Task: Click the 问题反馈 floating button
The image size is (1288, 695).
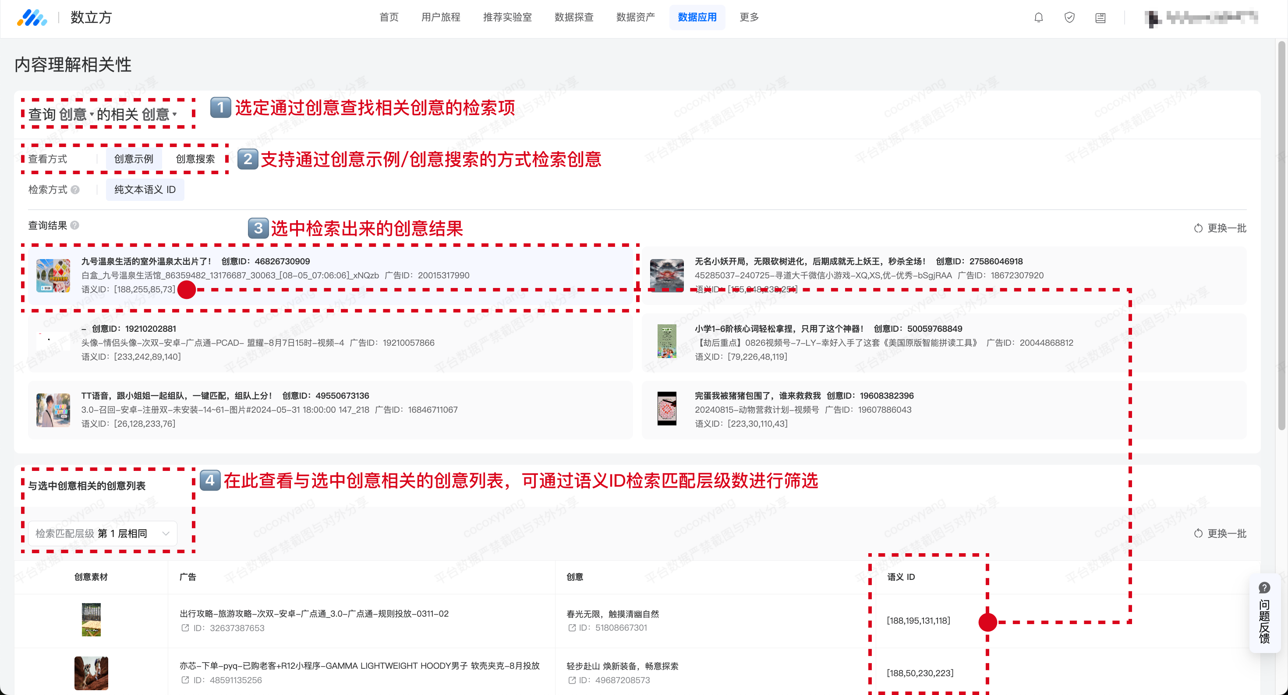Action: tap(1264, 614)
